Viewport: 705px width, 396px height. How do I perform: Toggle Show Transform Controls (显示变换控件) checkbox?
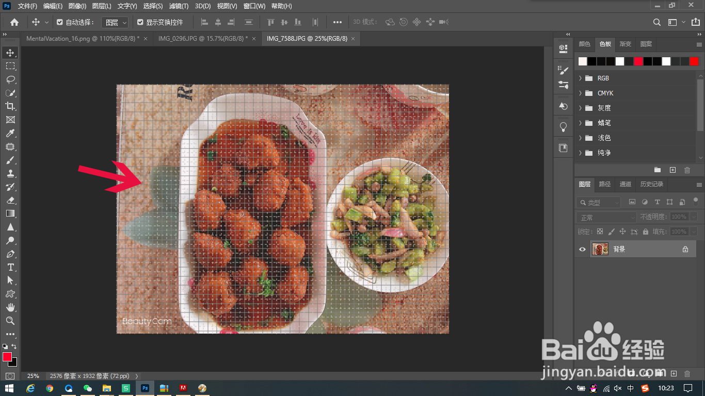[x=140, y=22]
